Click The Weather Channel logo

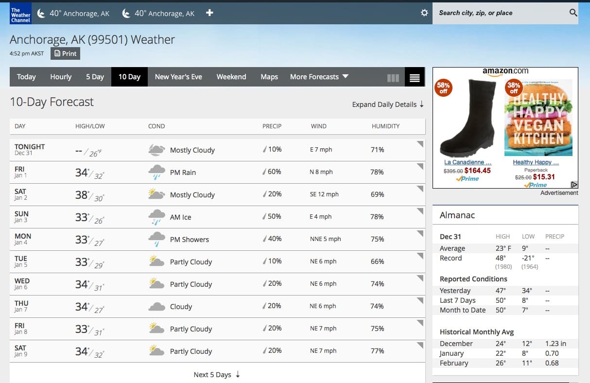20,14
